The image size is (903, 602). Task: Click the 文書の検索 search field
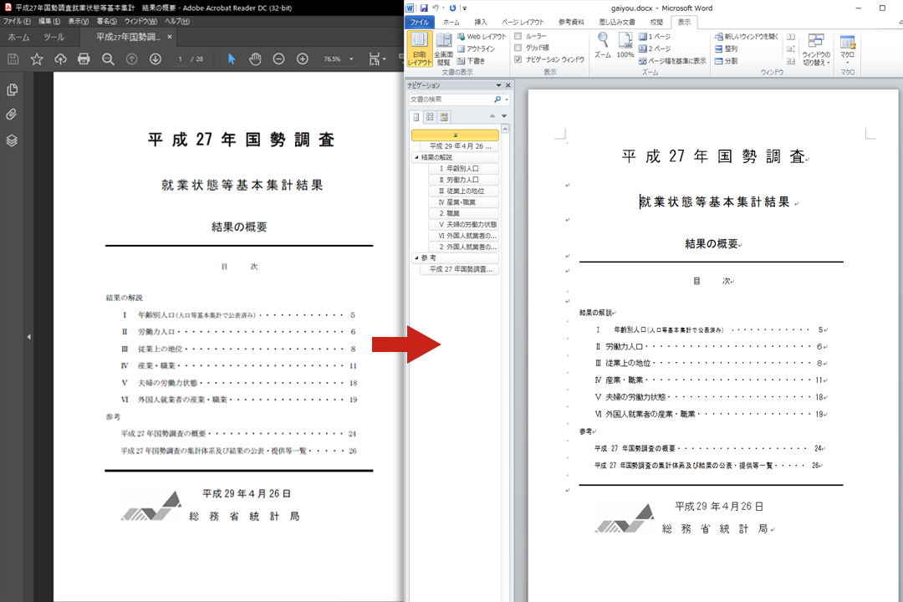tap(451, 99)
